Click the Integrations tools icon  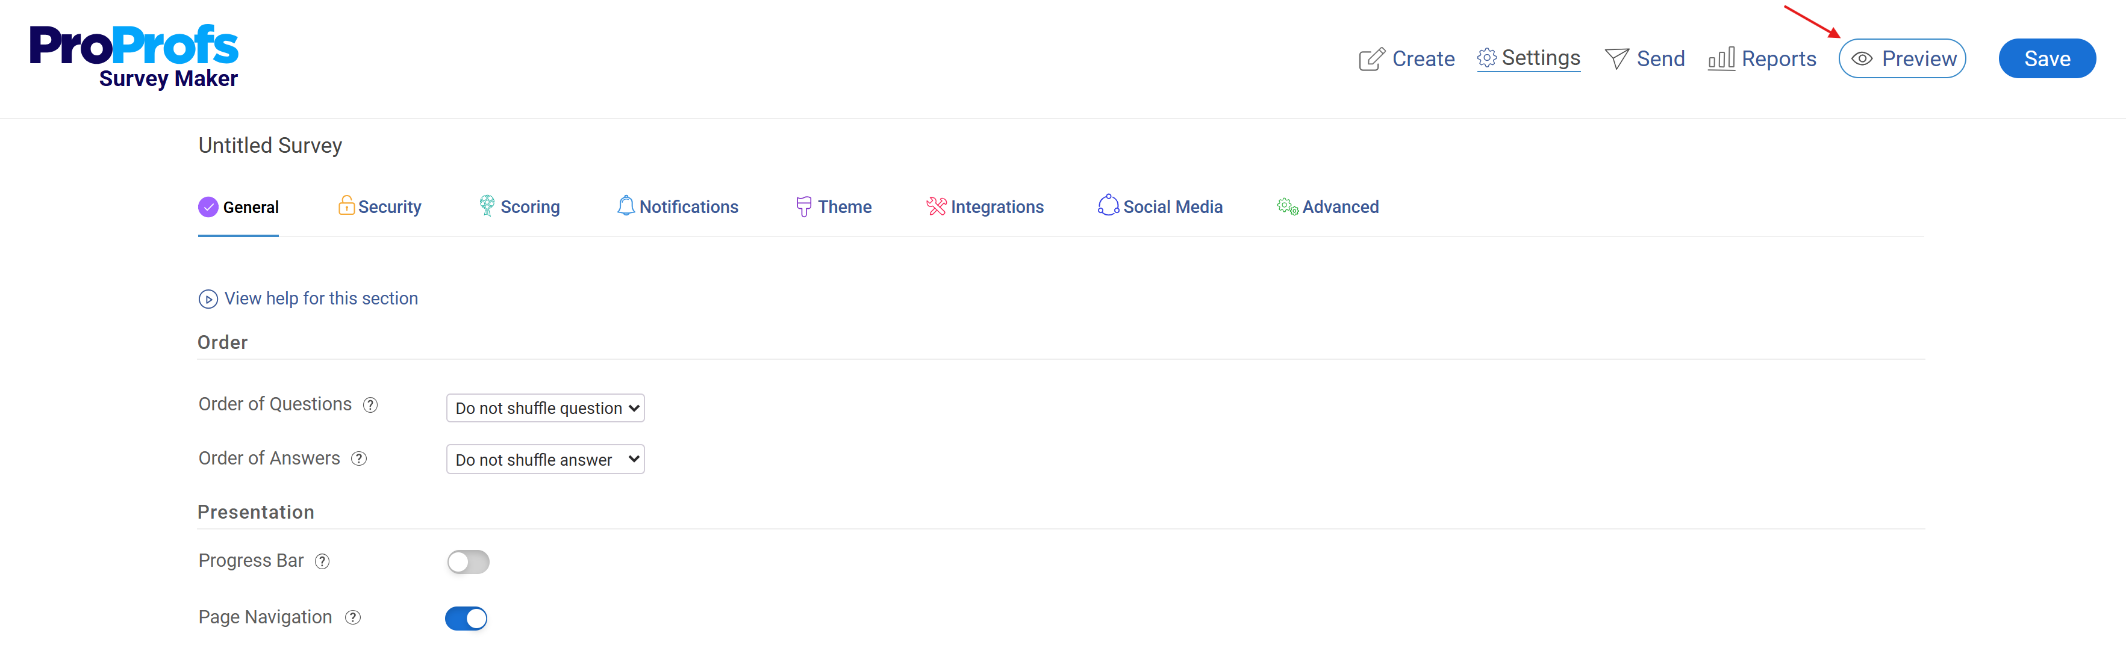[x=936, y=206]
